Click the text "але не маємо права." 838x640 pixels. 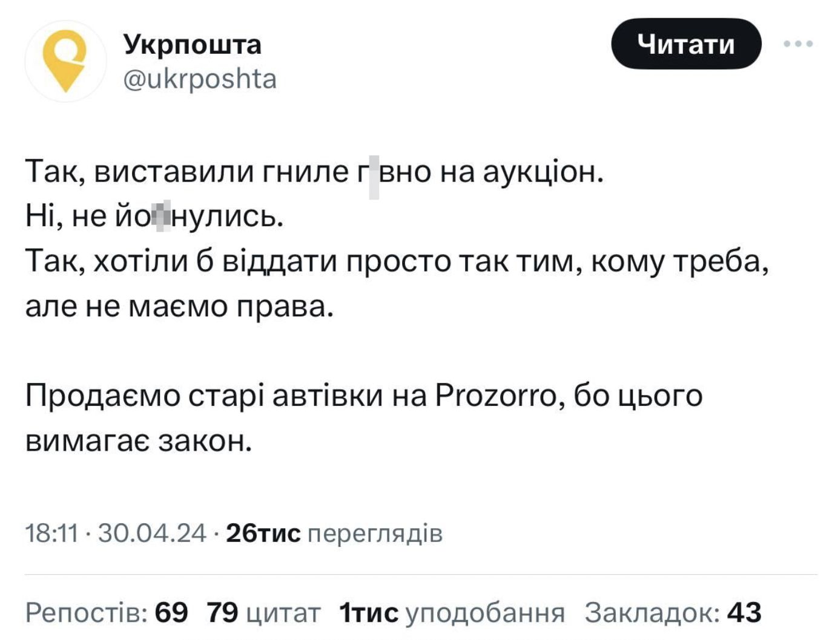point(179,307)
